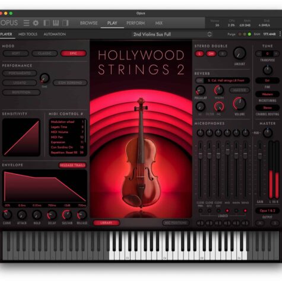The image size is (282, 282).
Task: Click the Mid microphone fader
Action: (227, 151)
